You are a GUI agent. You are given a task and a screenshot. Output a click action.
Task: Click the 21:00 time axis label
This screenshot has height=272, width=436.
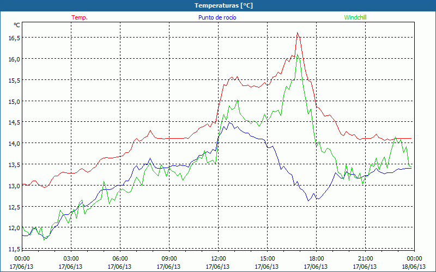point(365,259)
